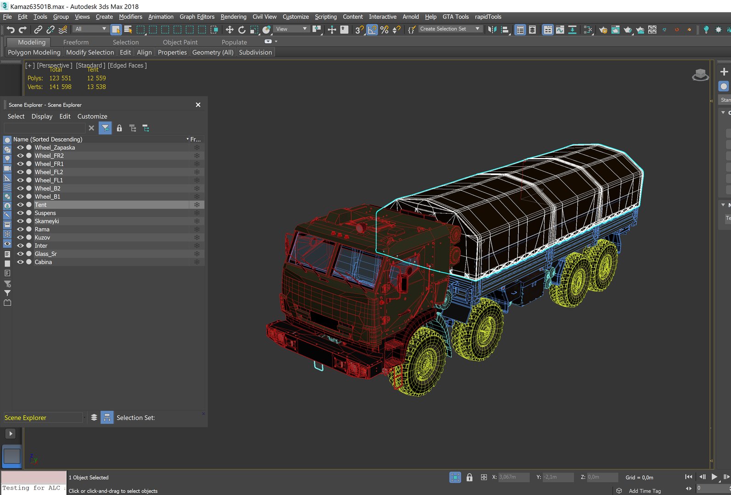Click the Select and Link chain icon
This screenshot has width=731, height=495.
(38, 30)
